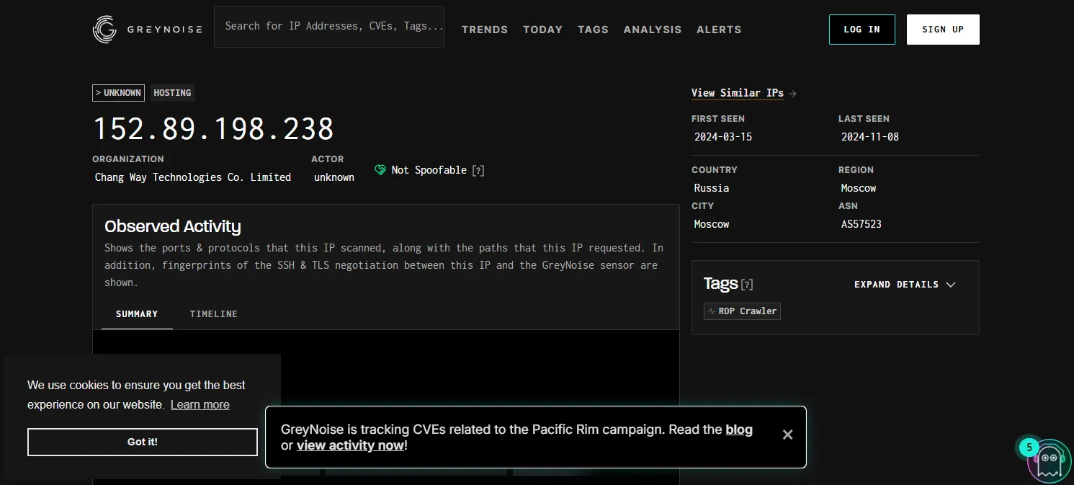Viewport: 1074px width, 485px height.
Task: Open the ALERTS navigation item
Action: coord(718,30)
